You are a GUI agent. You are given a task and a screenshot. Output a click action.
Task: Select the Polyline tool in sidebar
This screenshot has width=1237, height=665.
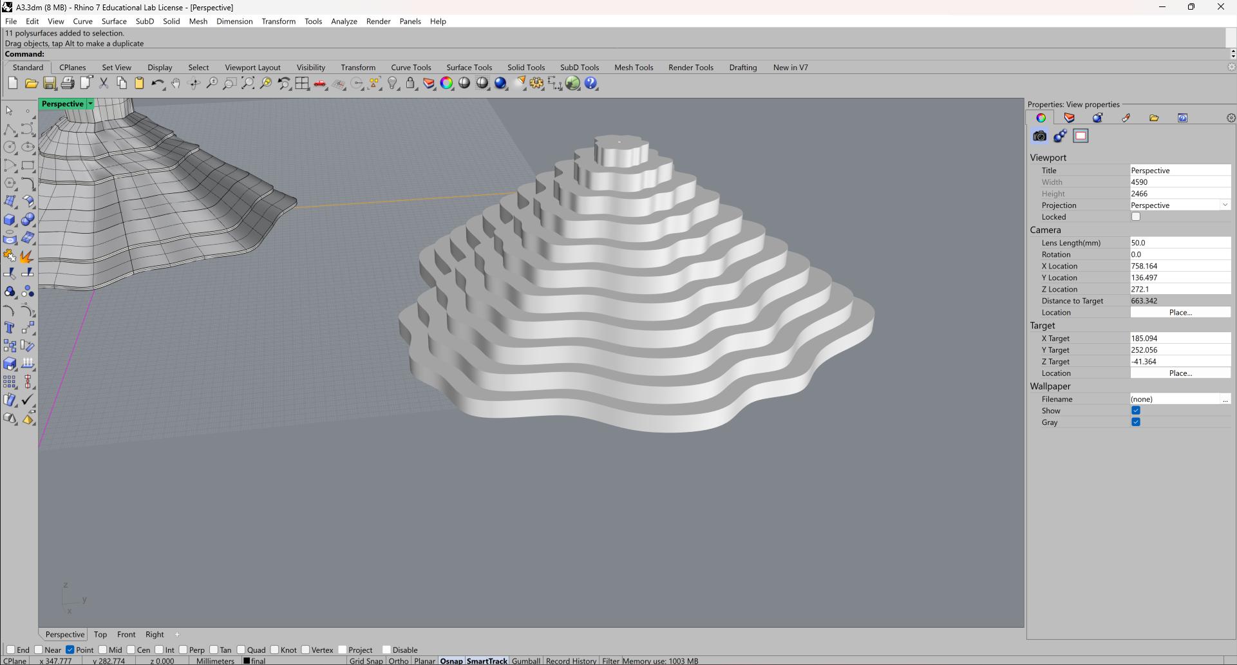(x=10, y=129)
